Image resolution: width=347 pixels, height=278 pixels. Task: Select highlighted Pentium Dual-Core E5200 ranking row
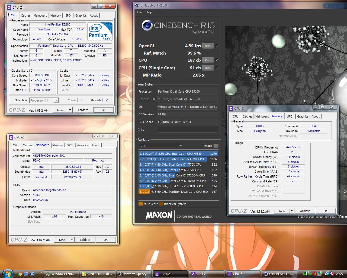coord(178,192)
